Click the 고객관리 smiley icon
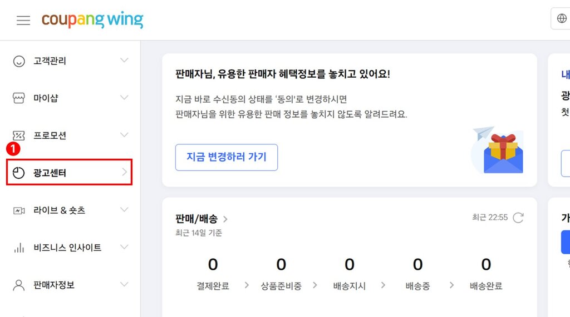Viewport: 570px width, 317px height. click(19, 61)
